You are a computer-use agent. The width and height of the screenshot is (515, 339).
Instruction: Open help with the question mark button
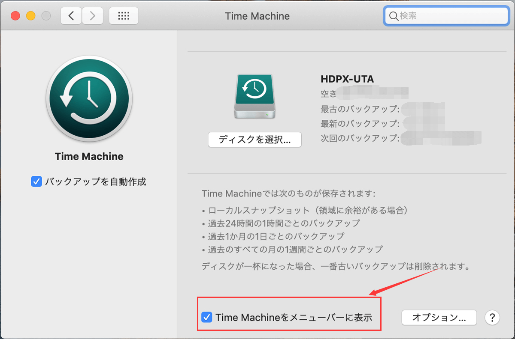tap(492, 318)
